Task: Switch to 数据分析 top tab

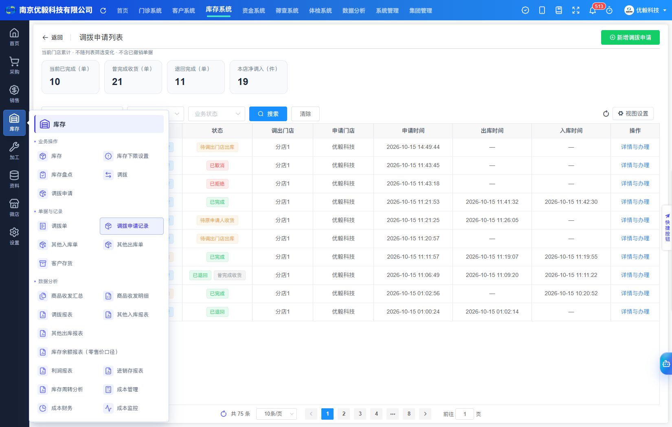Action: 354,11
